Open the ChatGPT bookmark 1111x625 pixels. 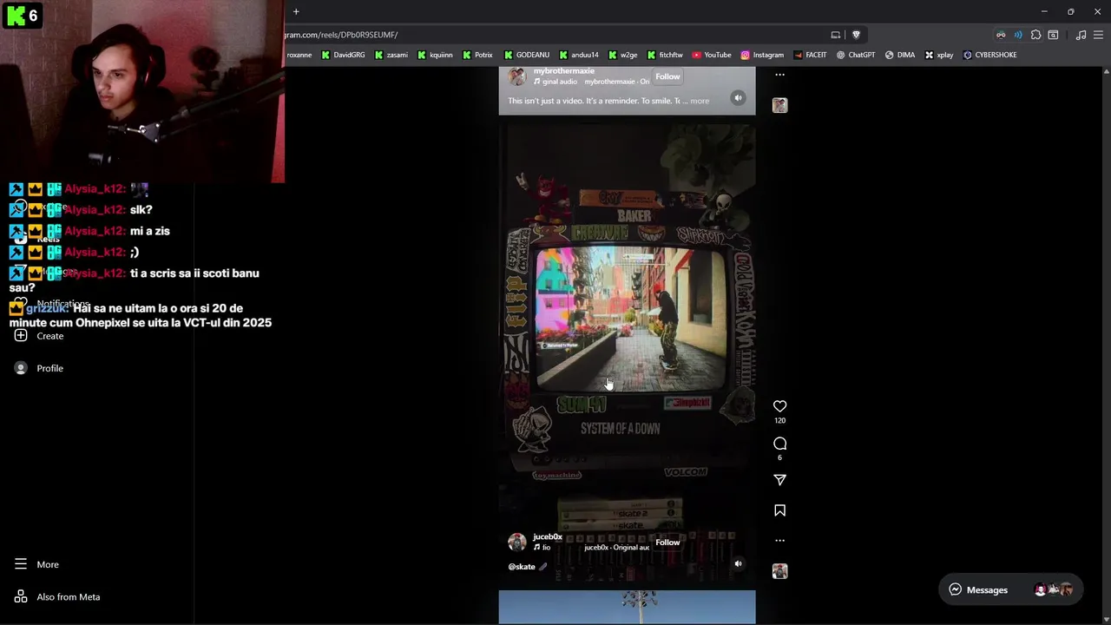(856, 55)
